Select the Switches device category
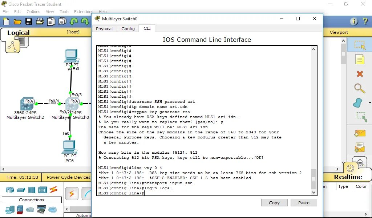 tap(21, 190)
